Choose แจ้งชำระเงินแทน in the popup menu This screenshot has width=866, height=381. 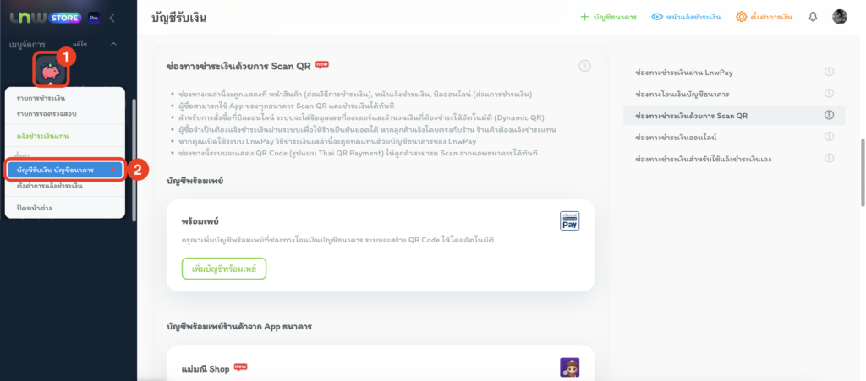click(x=43, y=135)
